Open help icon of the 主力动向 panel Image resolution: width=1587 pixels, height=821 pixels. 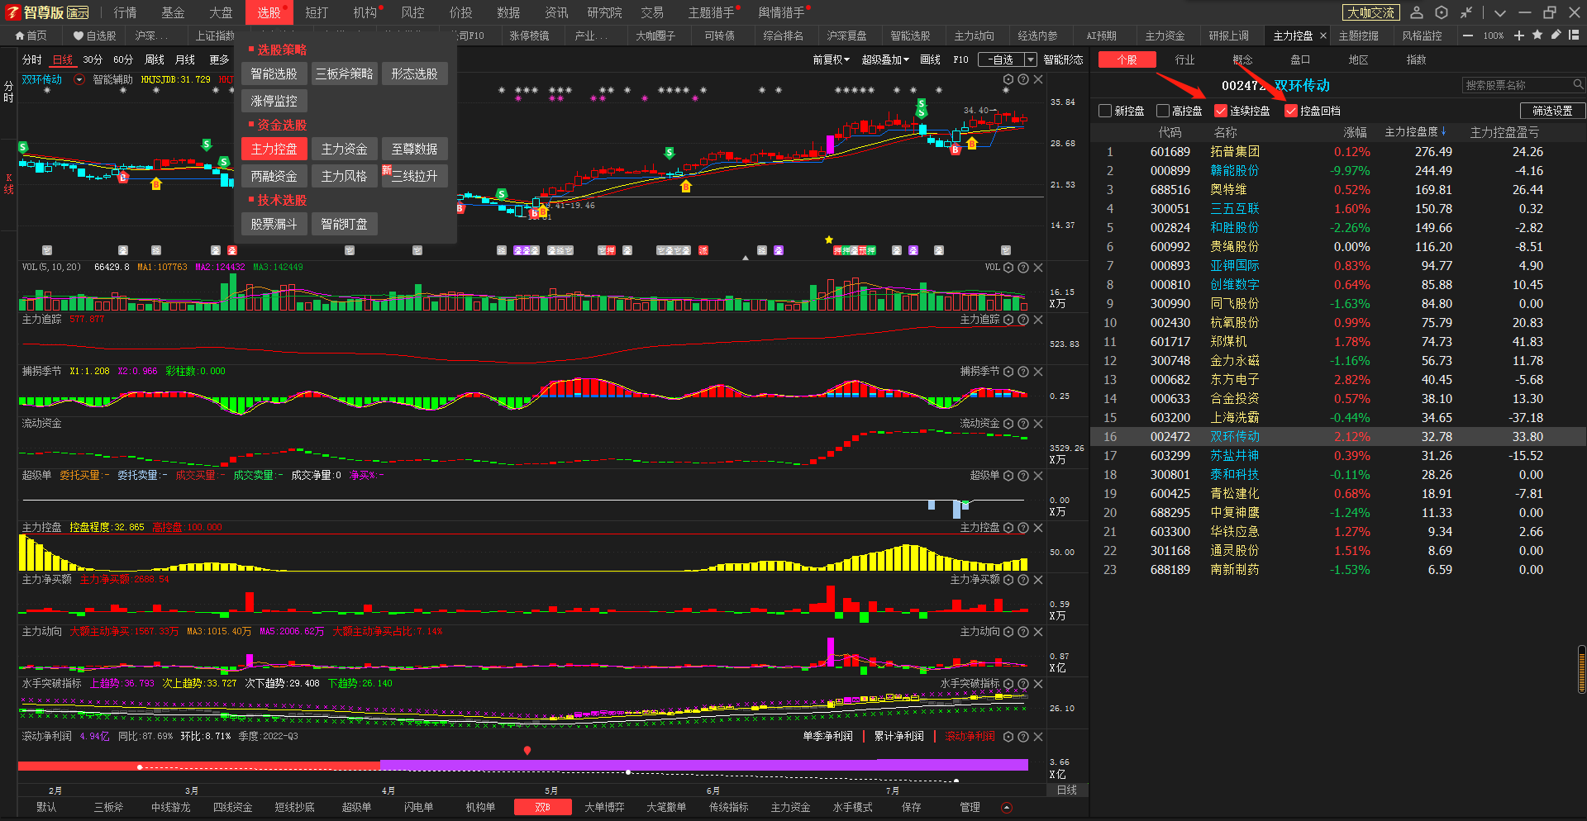tap(1023, 632)
